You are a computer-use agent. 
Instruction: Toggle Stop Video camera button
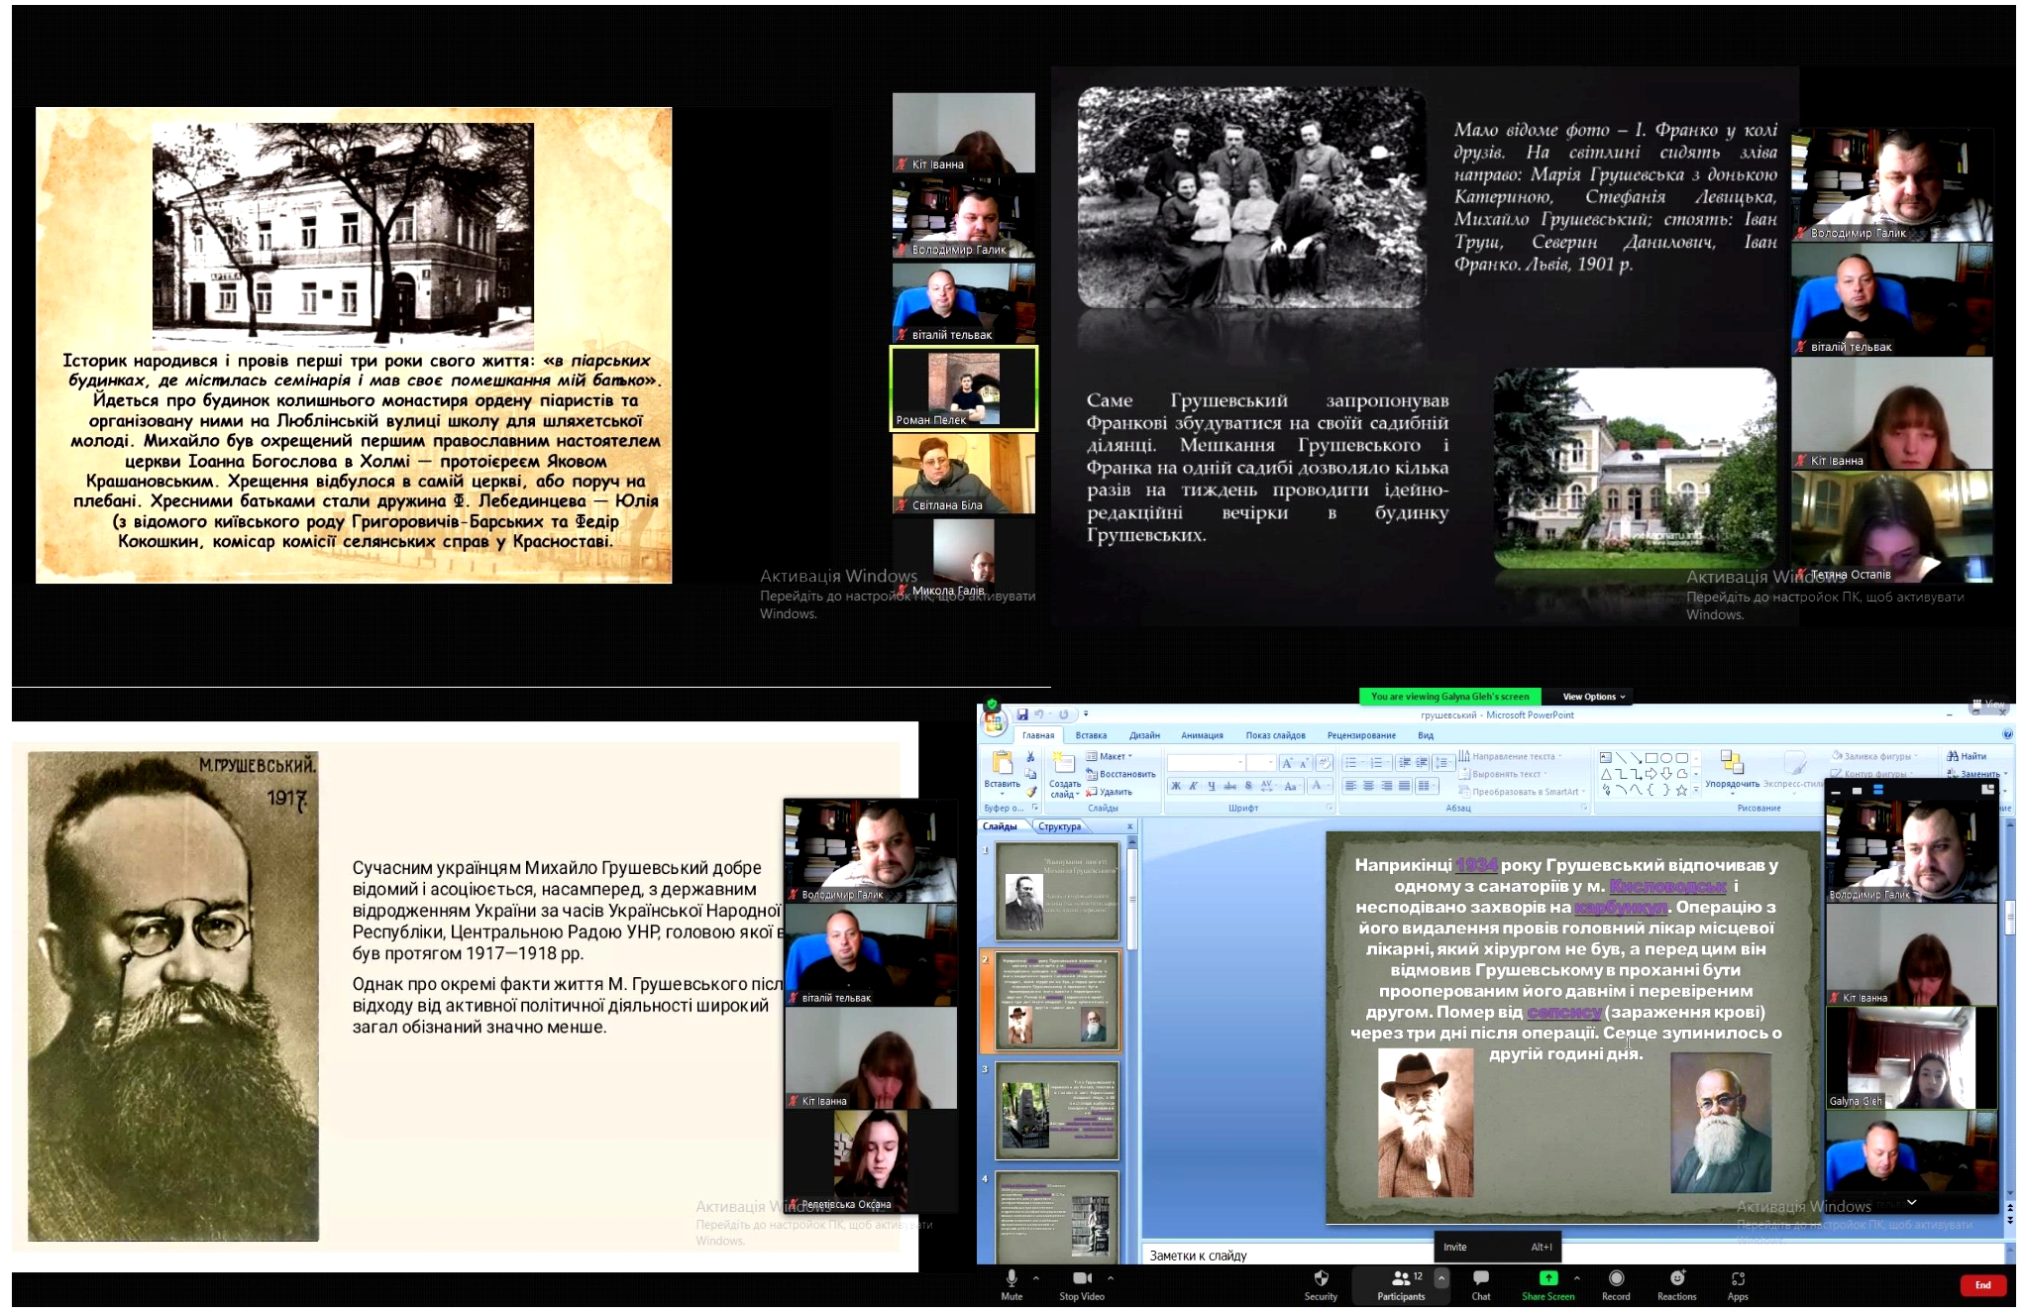(x=1081, y=1279)
